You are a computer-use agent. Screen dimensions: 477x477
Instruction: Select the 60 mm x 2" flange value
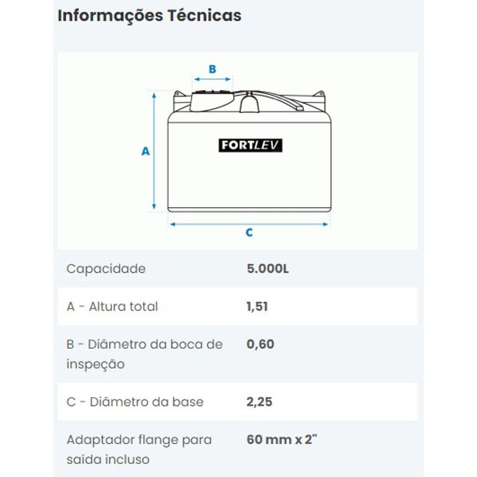point(281,439)
